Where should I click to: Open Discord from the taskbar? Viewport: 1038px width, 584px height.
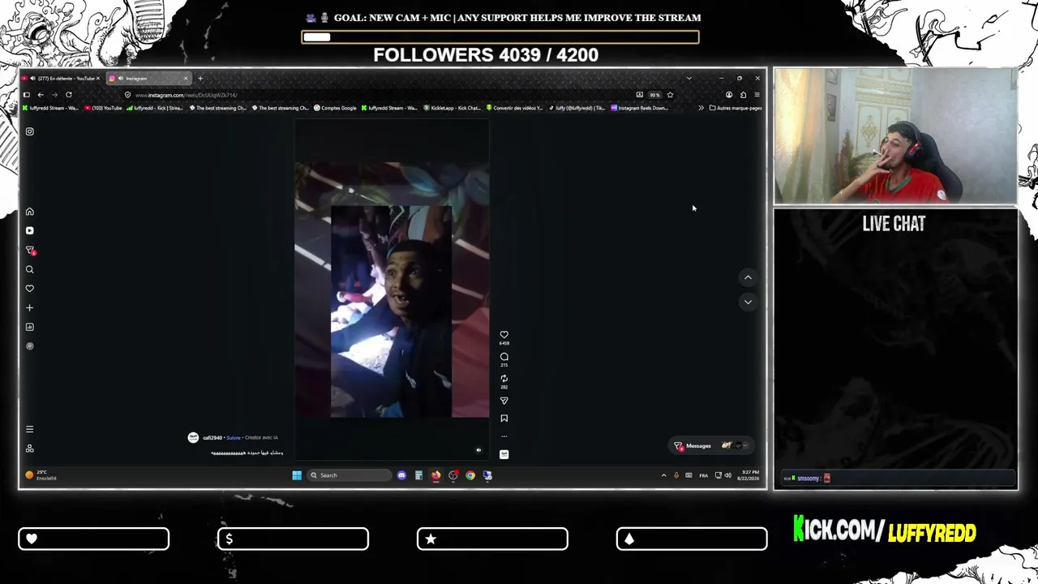[401, 475]
